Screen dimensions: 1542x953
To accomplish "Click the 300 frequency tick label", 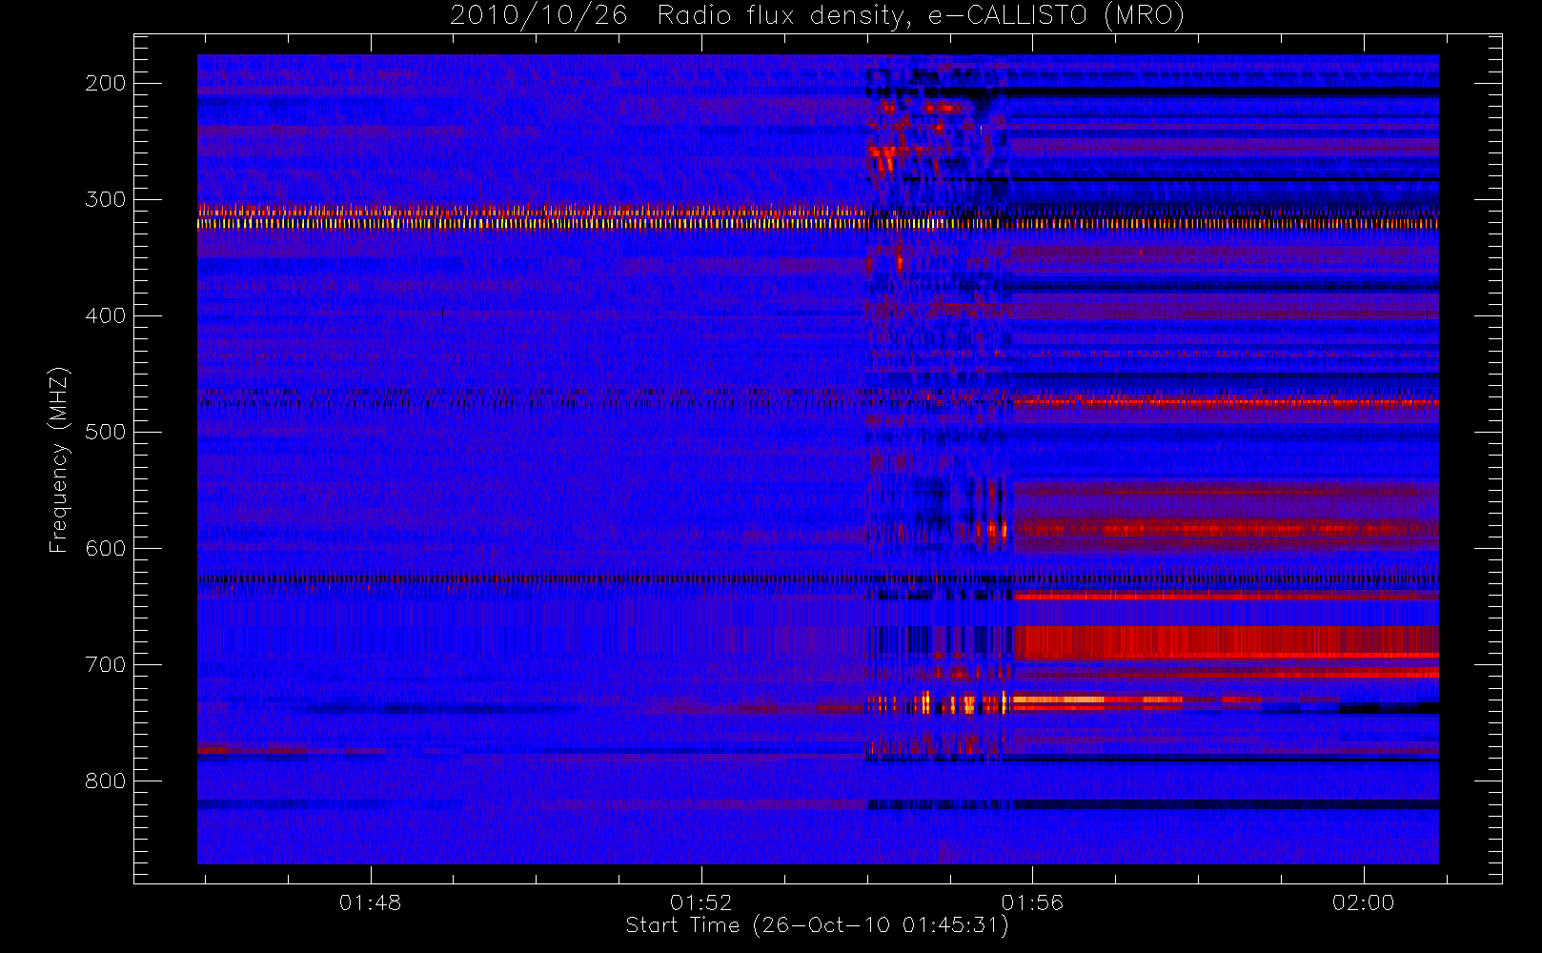I will tap(105, 199).
